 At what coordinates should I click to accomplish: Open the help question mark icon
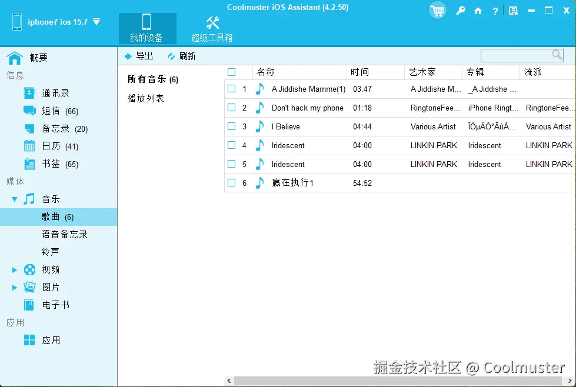pyautogui.click(x=495, y=10)
